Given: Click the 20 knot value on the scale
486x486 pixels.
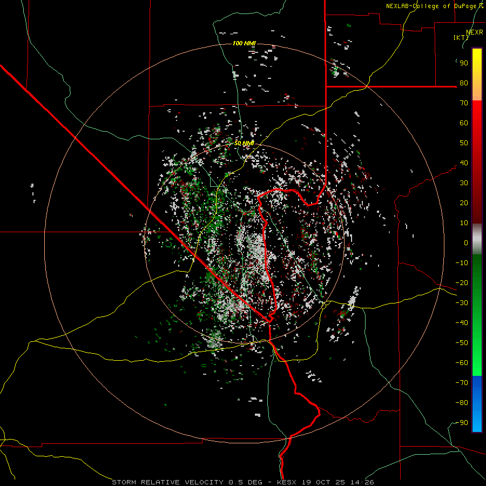Looking at the screenshot, I should 464,202.
